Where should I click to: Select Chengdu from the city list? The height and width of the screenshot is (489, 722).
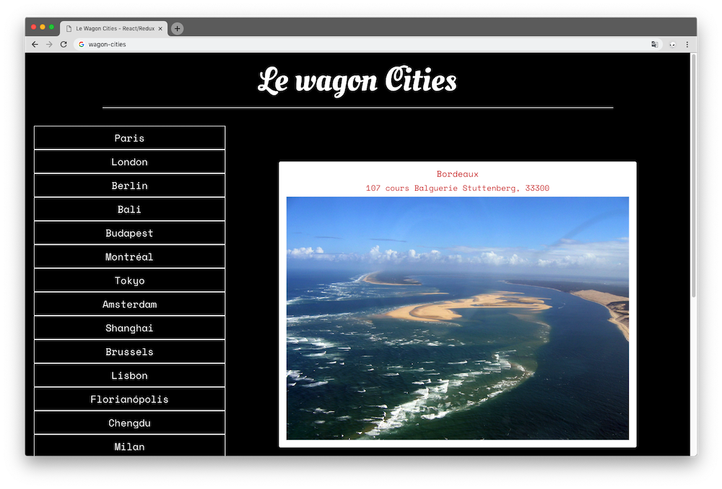[129, 423]
